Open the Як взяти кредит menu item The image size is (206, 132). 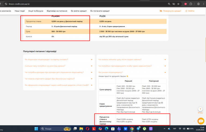[x=79, y=11]
